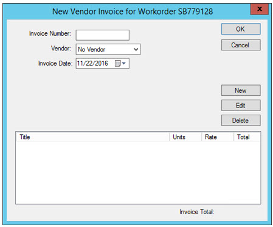The image size is (273, 227).
Task: Click the Invoice Number text field
Action: pos(103,35)
